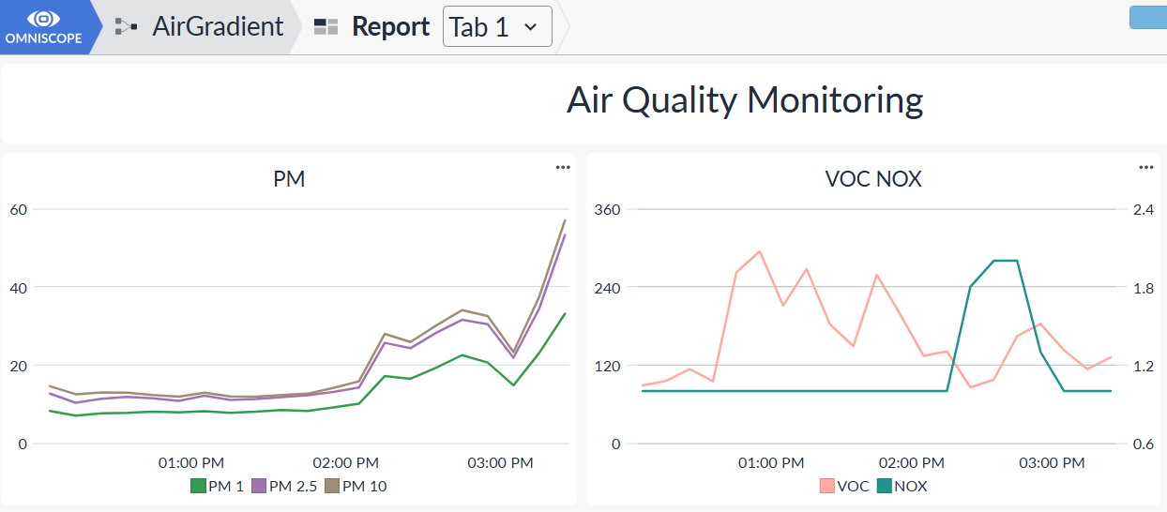Click the PM chart title
This screenshot has height=512, width=1167.
[x=289, y=179]
